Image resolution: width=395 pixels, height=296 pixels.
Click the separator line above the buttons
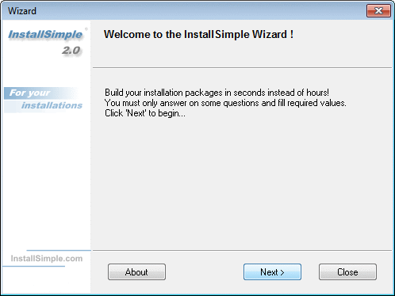(242, 250)
